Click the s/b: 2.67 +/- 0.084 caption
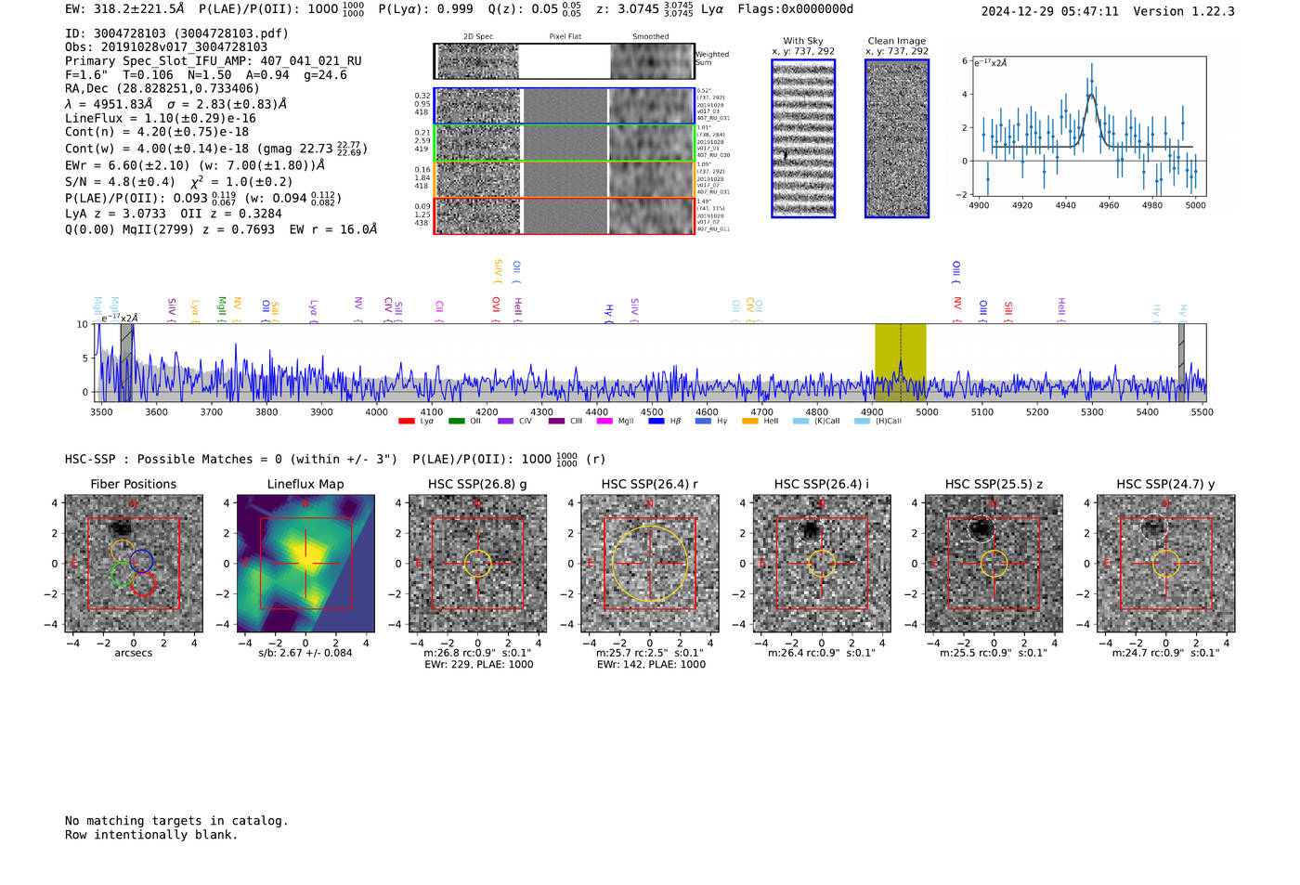 point(305,653)
